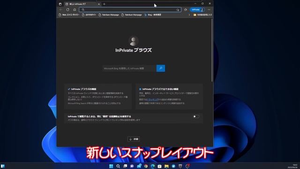
Task: Click the tracking prevention icon in the address bar
Action: point(178,9)
